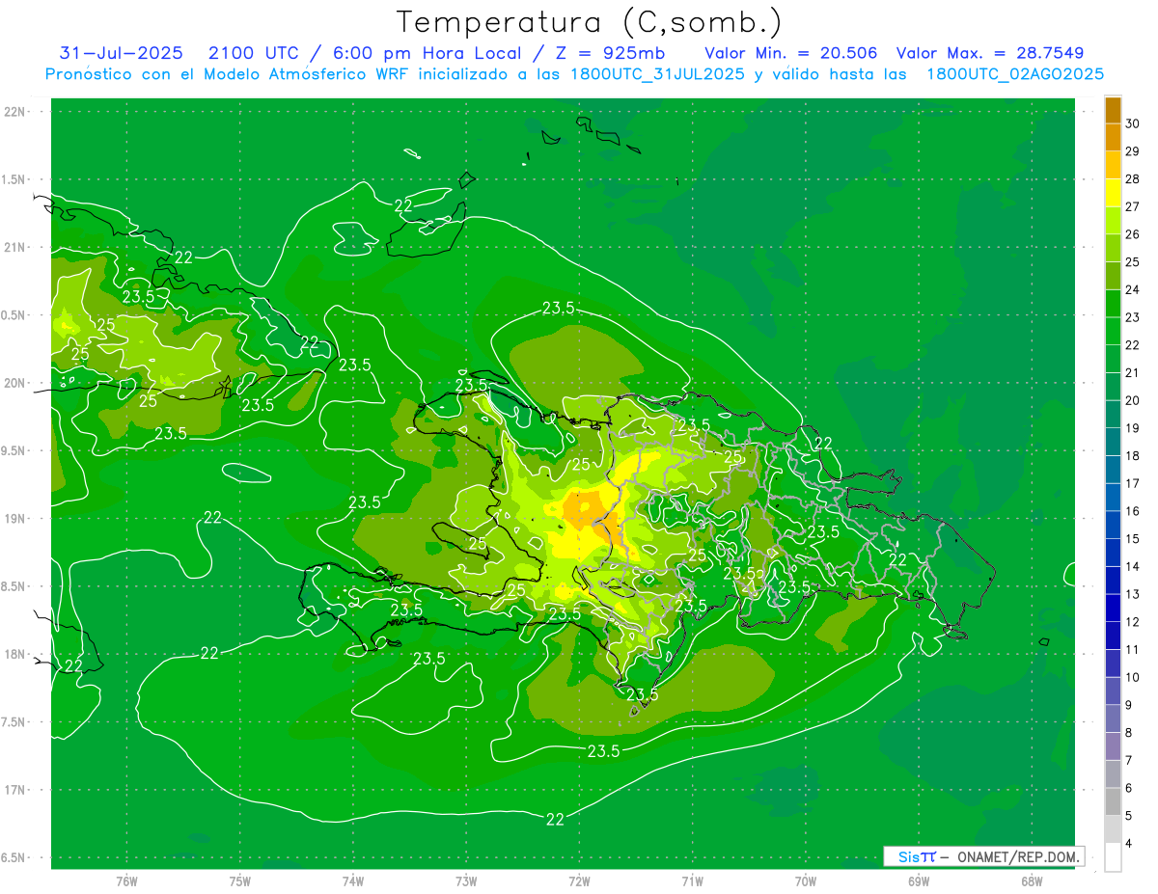Click legend value 16 on color bar
The image size is (1158, 894).
(x=1133, y=511)
